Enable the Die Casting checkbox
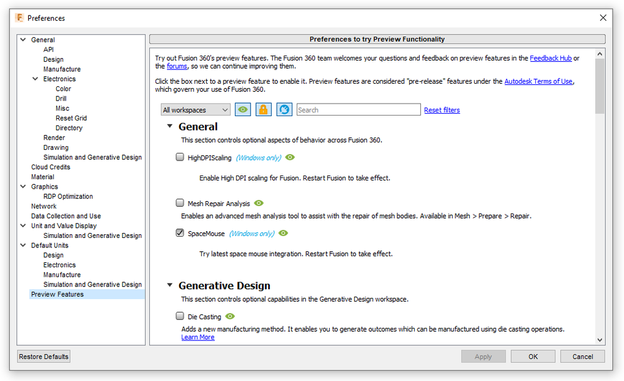Image resolution: width=624 pixels, height=381 pixels. (x=180, y=315)
